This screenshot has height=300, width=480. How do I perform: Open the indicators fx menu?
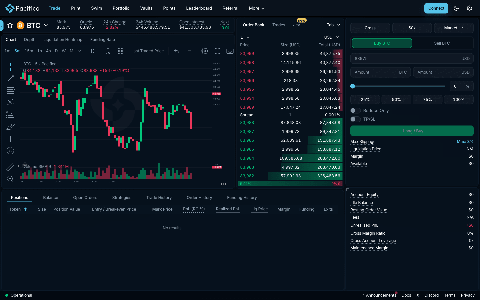coord(107,51)
